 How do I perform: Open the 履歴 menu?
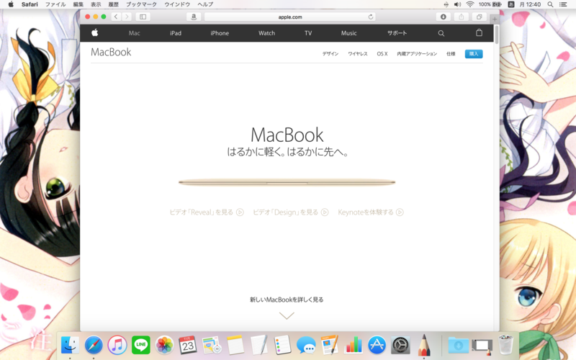click(x=114, y=4)
